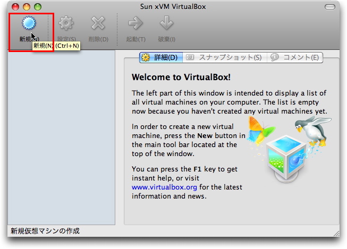347x249 pixels.
Task: Open 設定(S) settings gear icon
Action: 66,23
